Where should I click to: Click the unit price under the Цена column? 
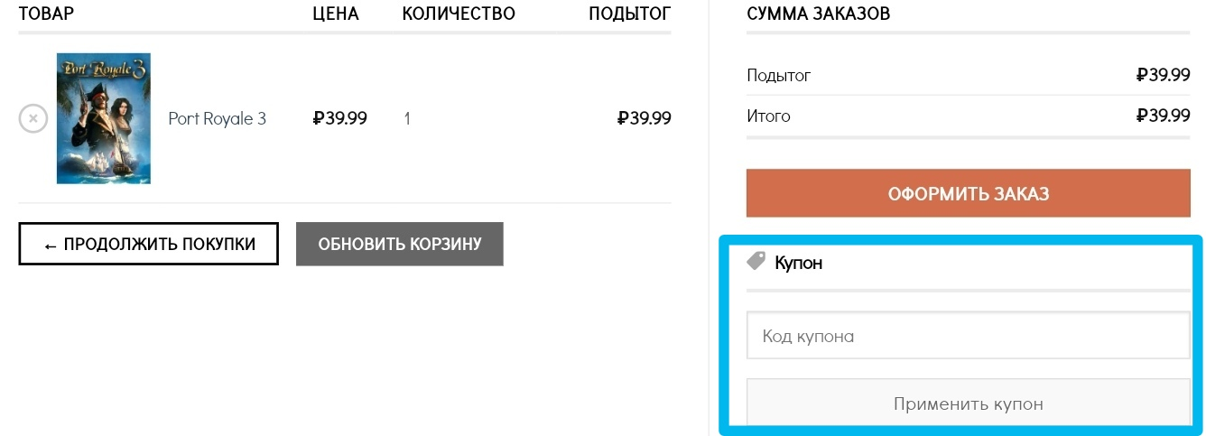pyautogui.click(x=340, y=118)
